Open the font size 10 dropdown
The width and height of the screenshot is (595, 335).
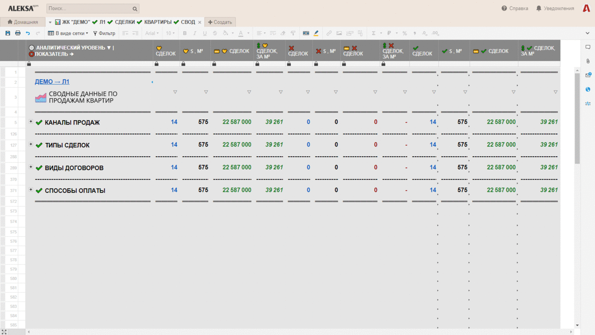pos(170,33)
